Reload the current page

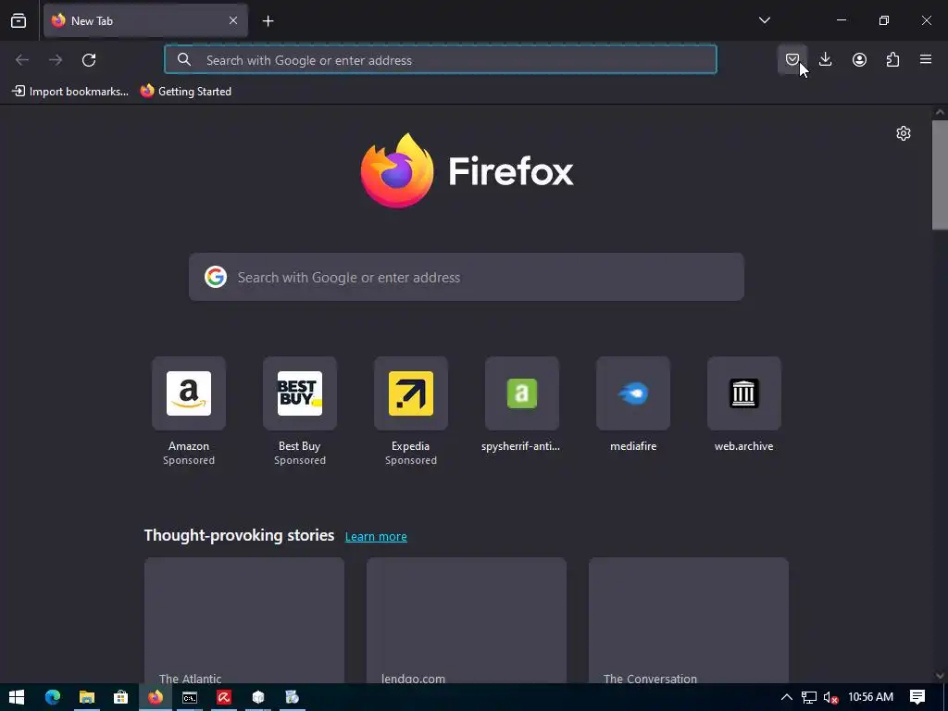[89, 60]
